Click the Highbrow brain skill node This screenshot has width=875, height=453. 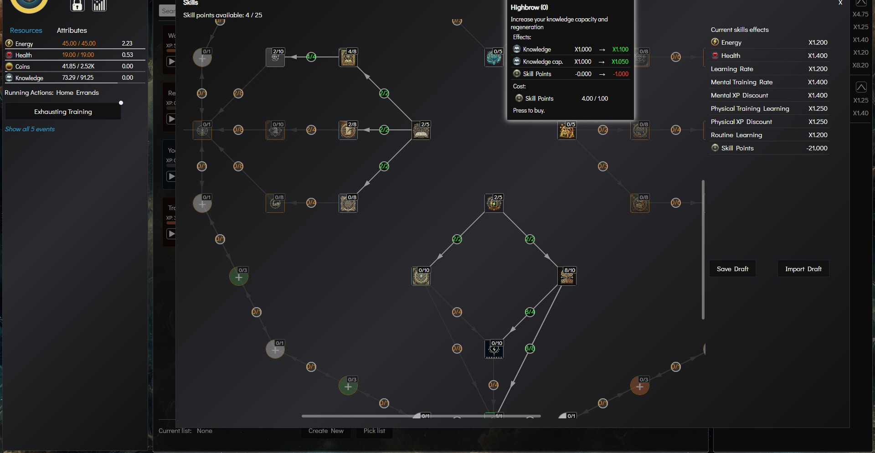click(x=494, y=58)
